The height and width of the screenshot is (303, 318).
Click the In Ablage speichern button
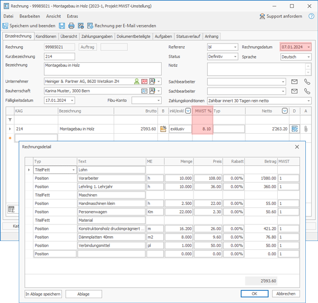43,294
